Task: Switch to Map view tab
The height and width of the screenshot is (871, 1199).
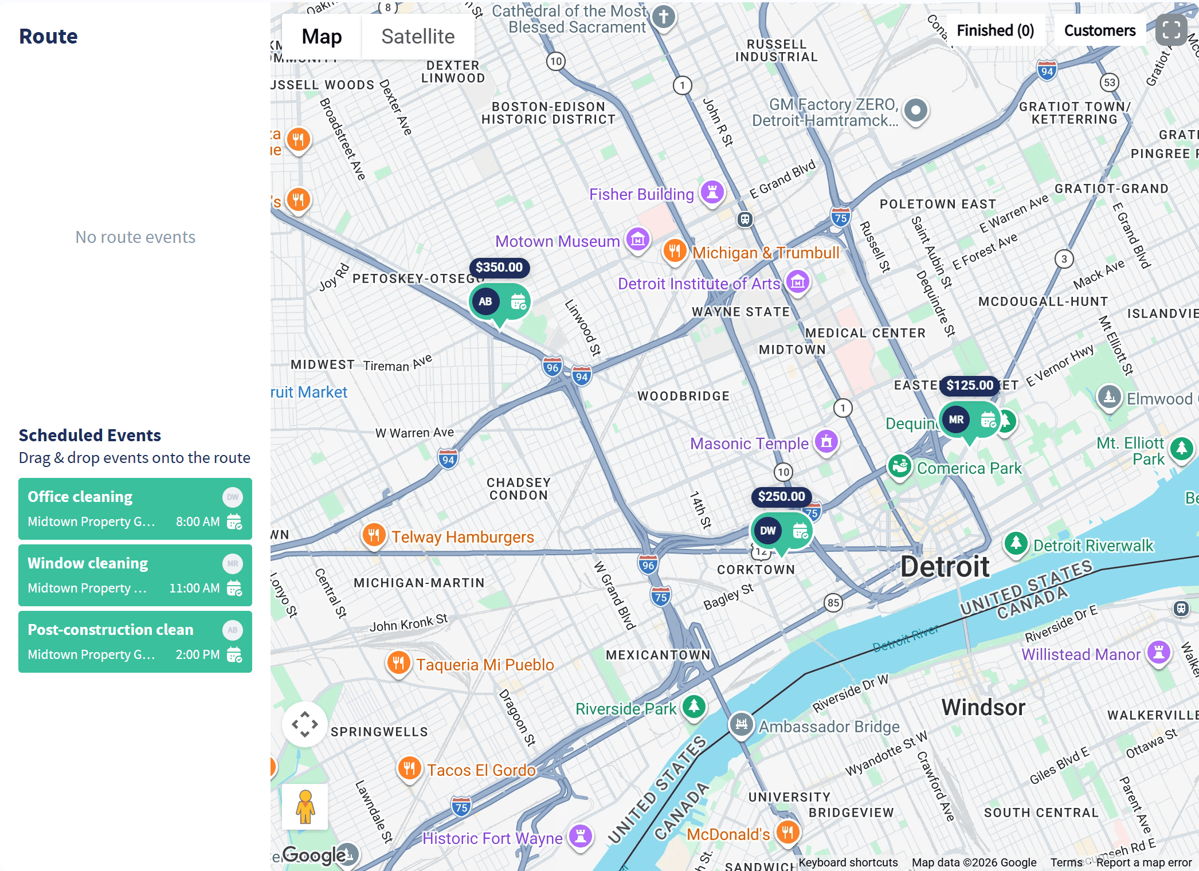Action: pyautogui.click(x=322, y=36)
